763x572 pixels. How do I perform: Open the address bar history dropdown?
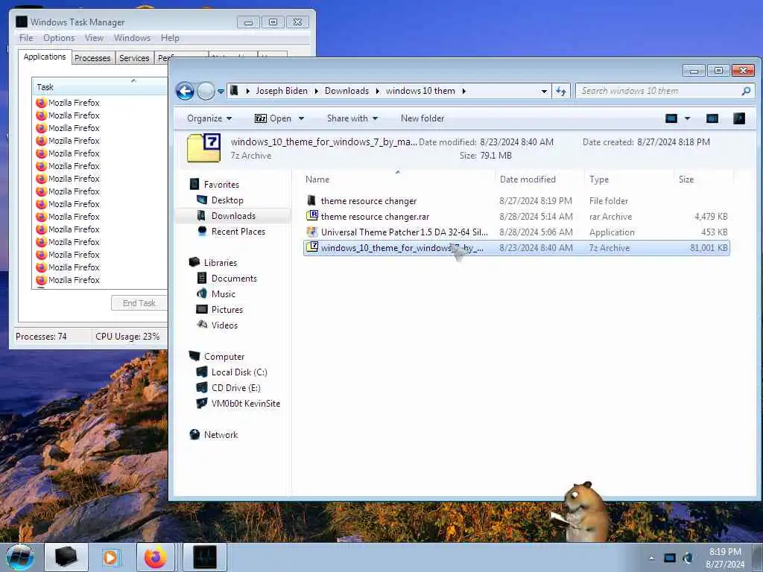point(543,91)
